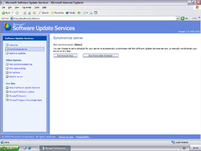201x151 pixels.
Task: Open the Accessibility footer link
Action: pyautogui.click(x=83, y=137)
